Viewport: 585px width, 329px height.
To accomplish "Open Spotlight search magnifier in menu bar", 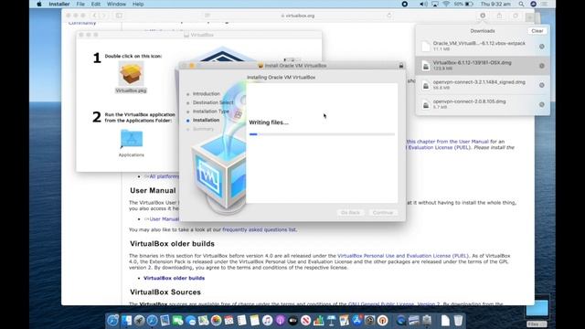I will click(x=521, y=4).
